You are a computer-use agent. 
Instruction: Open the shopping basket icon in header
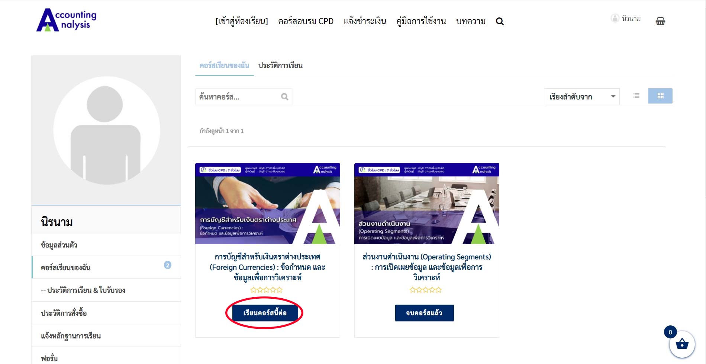coord(660,21)
